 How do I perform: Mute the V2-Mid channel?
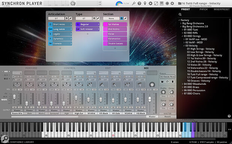tap(125, 107)
